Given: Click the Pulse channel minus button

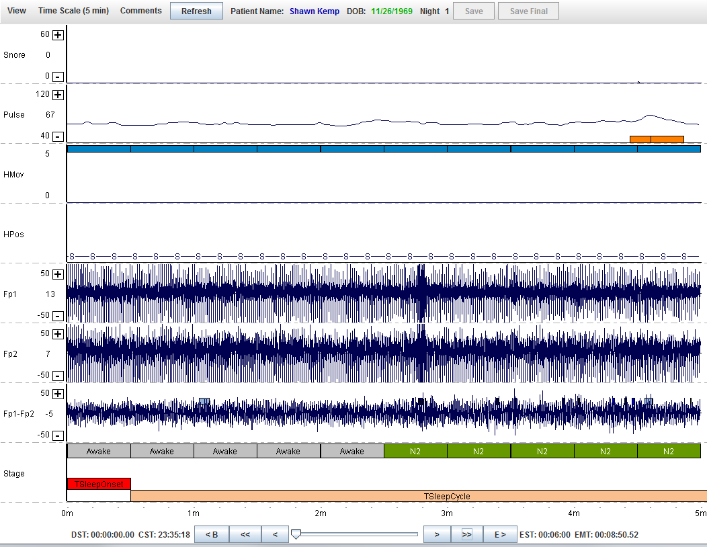Looking at the screenshot, I should click(58, 136).
